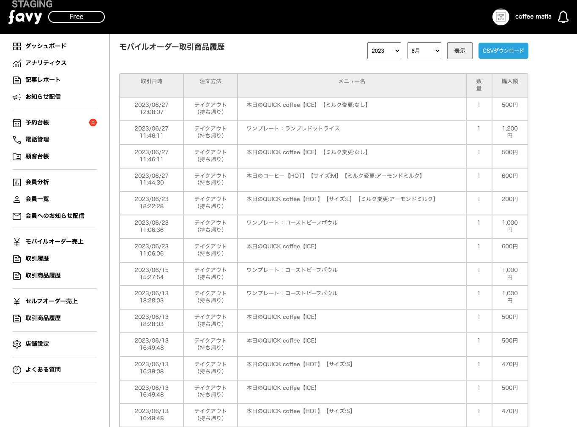Select モバイルオーダー売上 in the sidebar
577x427 pixels.
tap(55, 242)
